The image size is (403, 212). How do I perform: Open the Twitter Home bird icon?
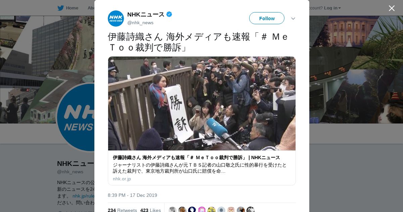pyautogui.click(x=60, y=8)
